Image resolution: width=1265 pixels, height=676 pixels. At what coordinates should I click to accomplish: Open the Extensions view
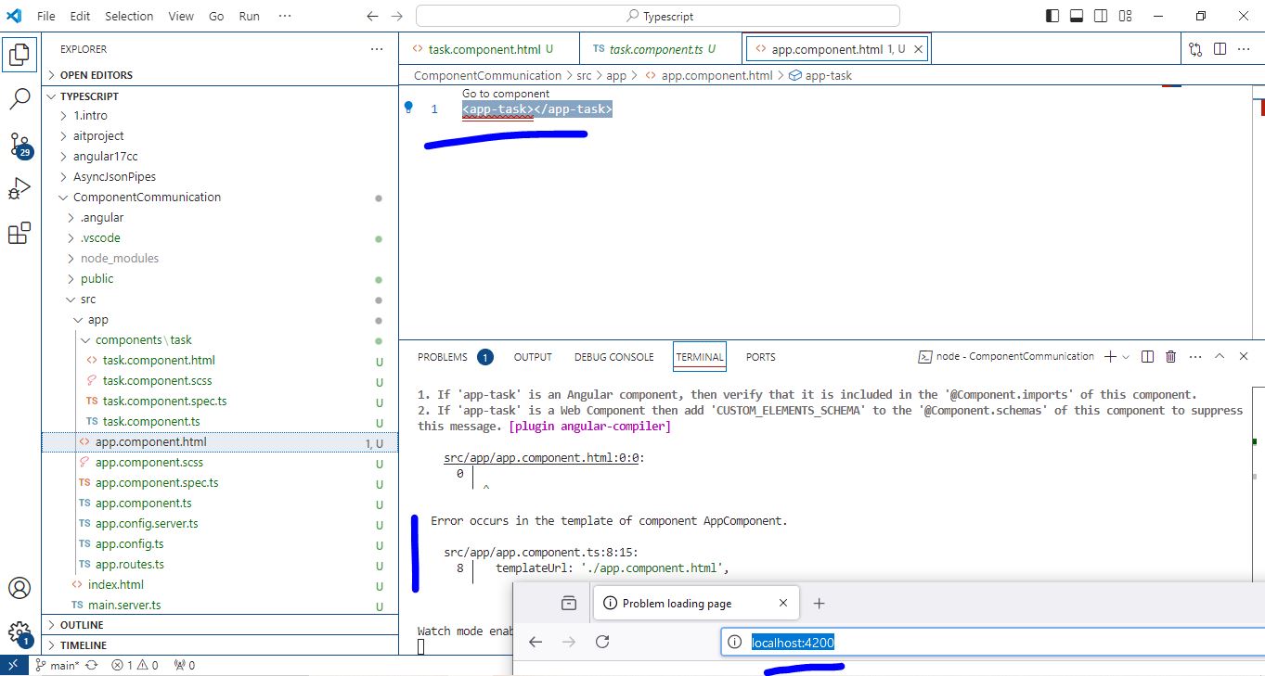click(x=19, y=234)
